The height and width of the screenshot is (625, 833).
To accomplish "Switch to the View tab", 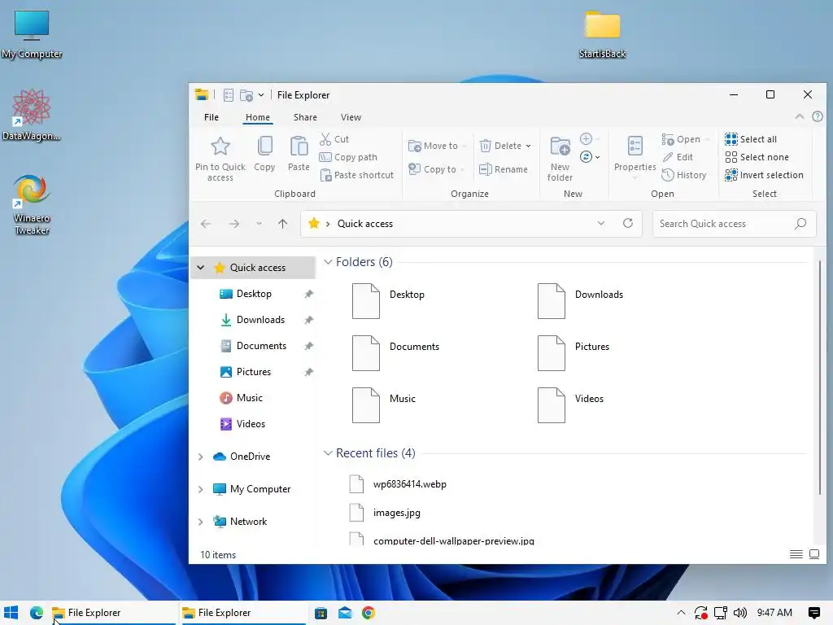I will [x=351, y=117].
